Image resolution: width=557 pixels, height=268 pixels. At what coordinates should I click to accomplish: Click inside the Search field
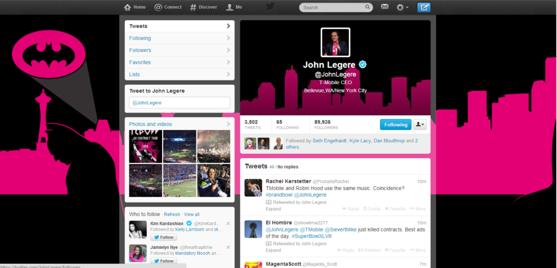tap(336, 8)
